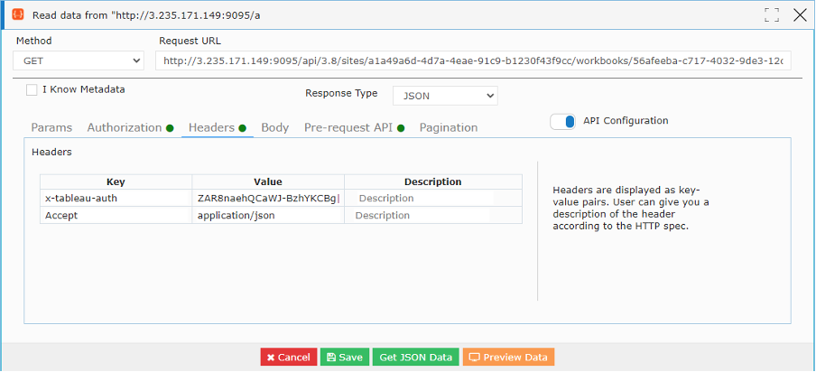Screen dimensions: 816x372
Task: Click the green dot beside Pre-request API
Action: 401,128
